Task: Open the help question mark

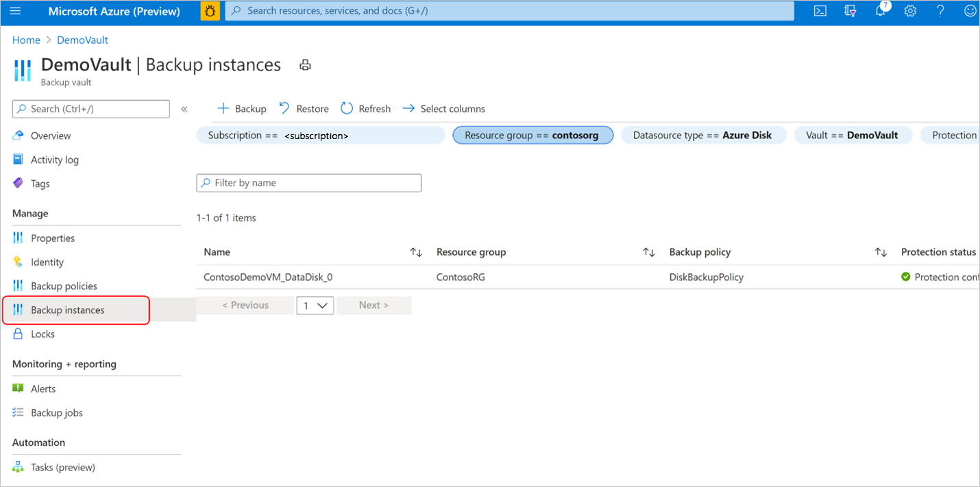Action: [x=940, y=11]
